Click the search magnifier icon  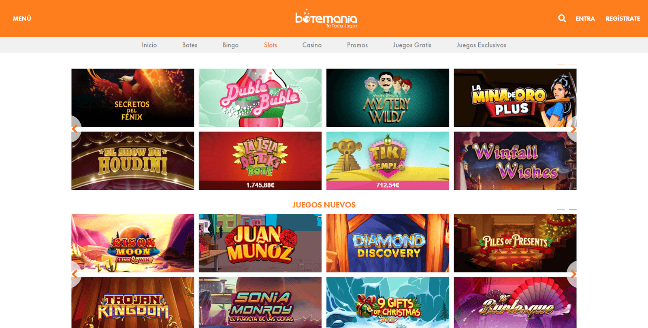[x=562, y=18]
